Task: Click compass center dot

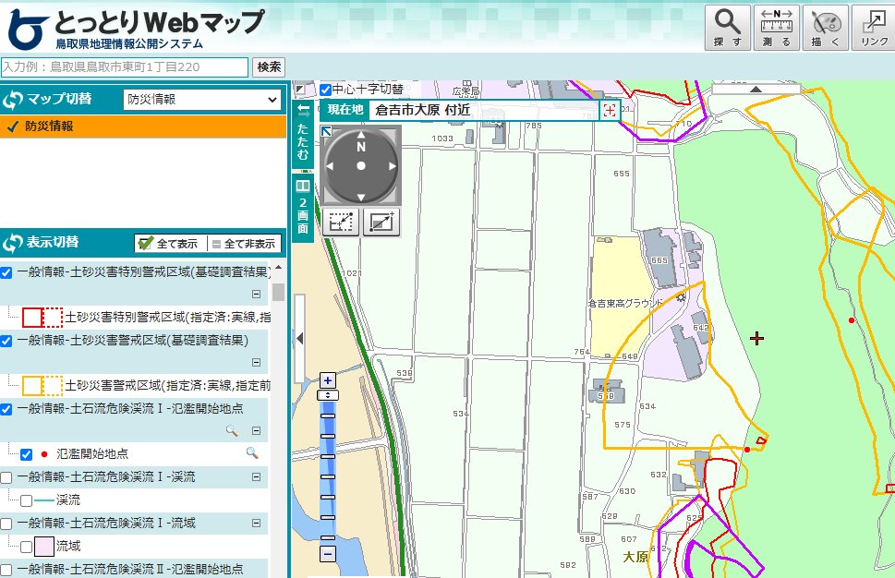Action: tap(361, 166)
